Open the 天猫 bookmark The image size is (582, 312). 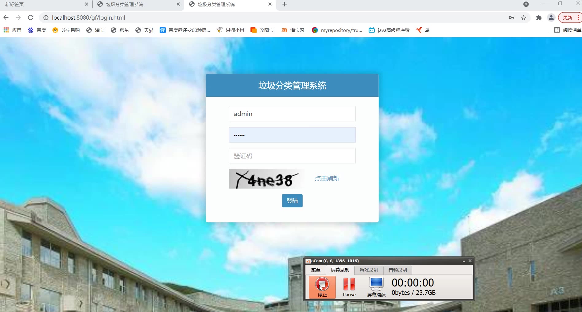click(144, 30)
